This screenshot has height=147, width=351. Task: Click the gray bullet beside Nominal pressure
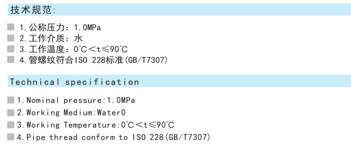[x=10, y=100]
